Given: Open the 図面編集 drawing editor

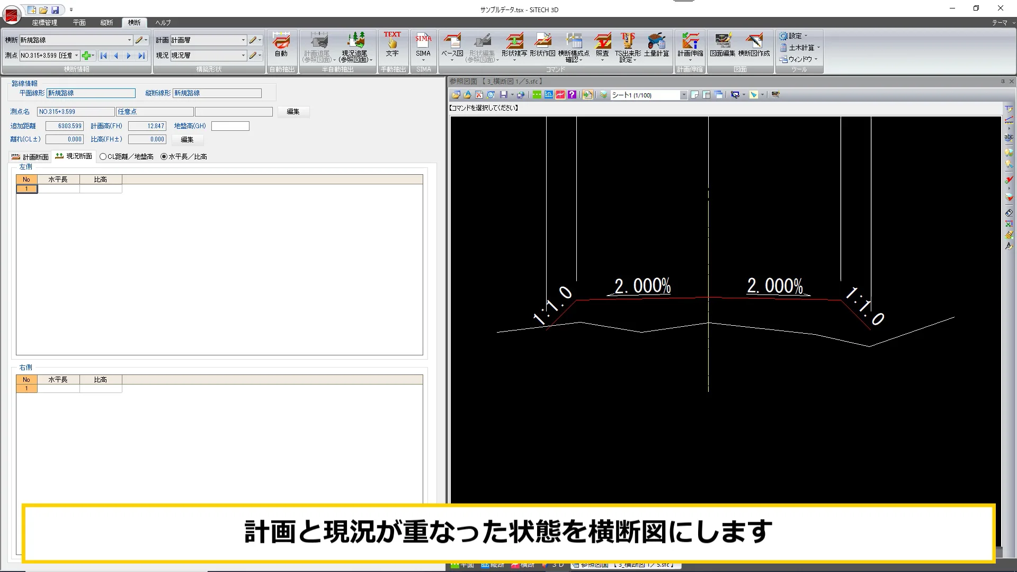Looking at the screenshot, I should coord(722,44).
